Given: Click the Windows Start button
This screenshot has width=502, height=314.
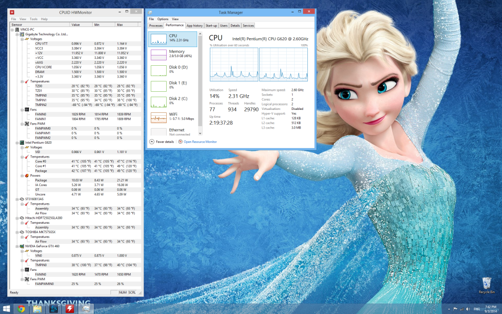Looking at the screenshot, I should pyautogui.click(x=6, y=309).
